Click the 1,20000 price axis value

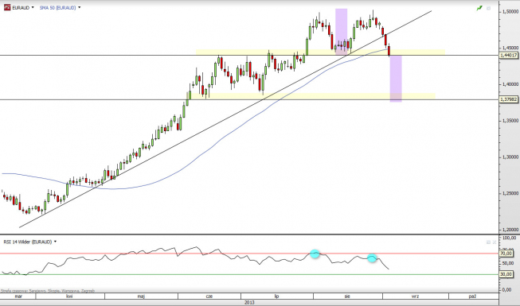(510, 230)
